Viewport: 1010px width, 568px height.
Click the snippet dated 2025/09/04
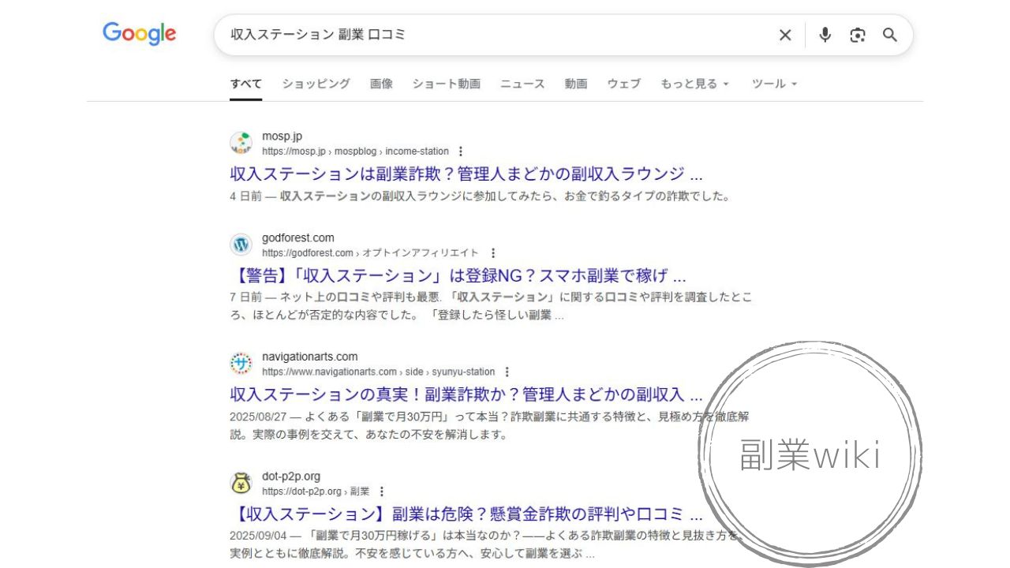pyautogui.click(x=486, y=545)
